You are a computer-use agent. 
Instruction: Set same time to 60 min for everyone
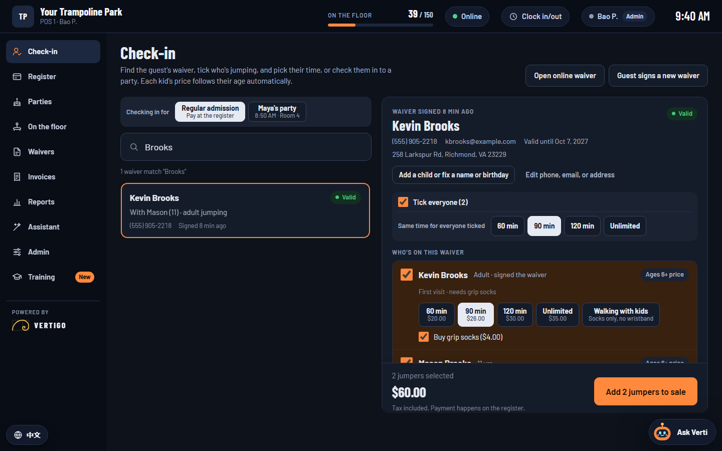(507, 226)
